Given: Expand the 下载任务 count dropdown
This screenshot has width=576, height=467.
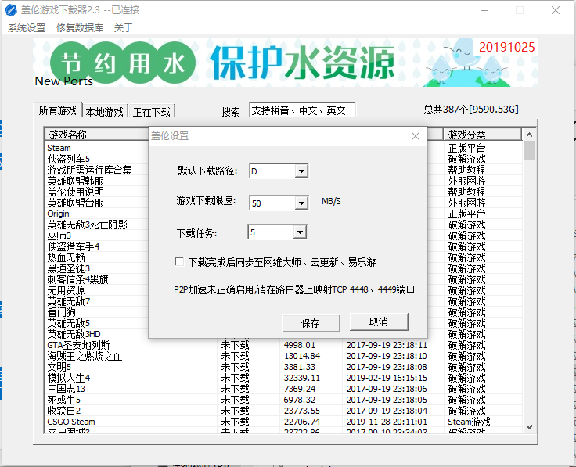Looking at the screenshot, I should click(x=300, y=232).
